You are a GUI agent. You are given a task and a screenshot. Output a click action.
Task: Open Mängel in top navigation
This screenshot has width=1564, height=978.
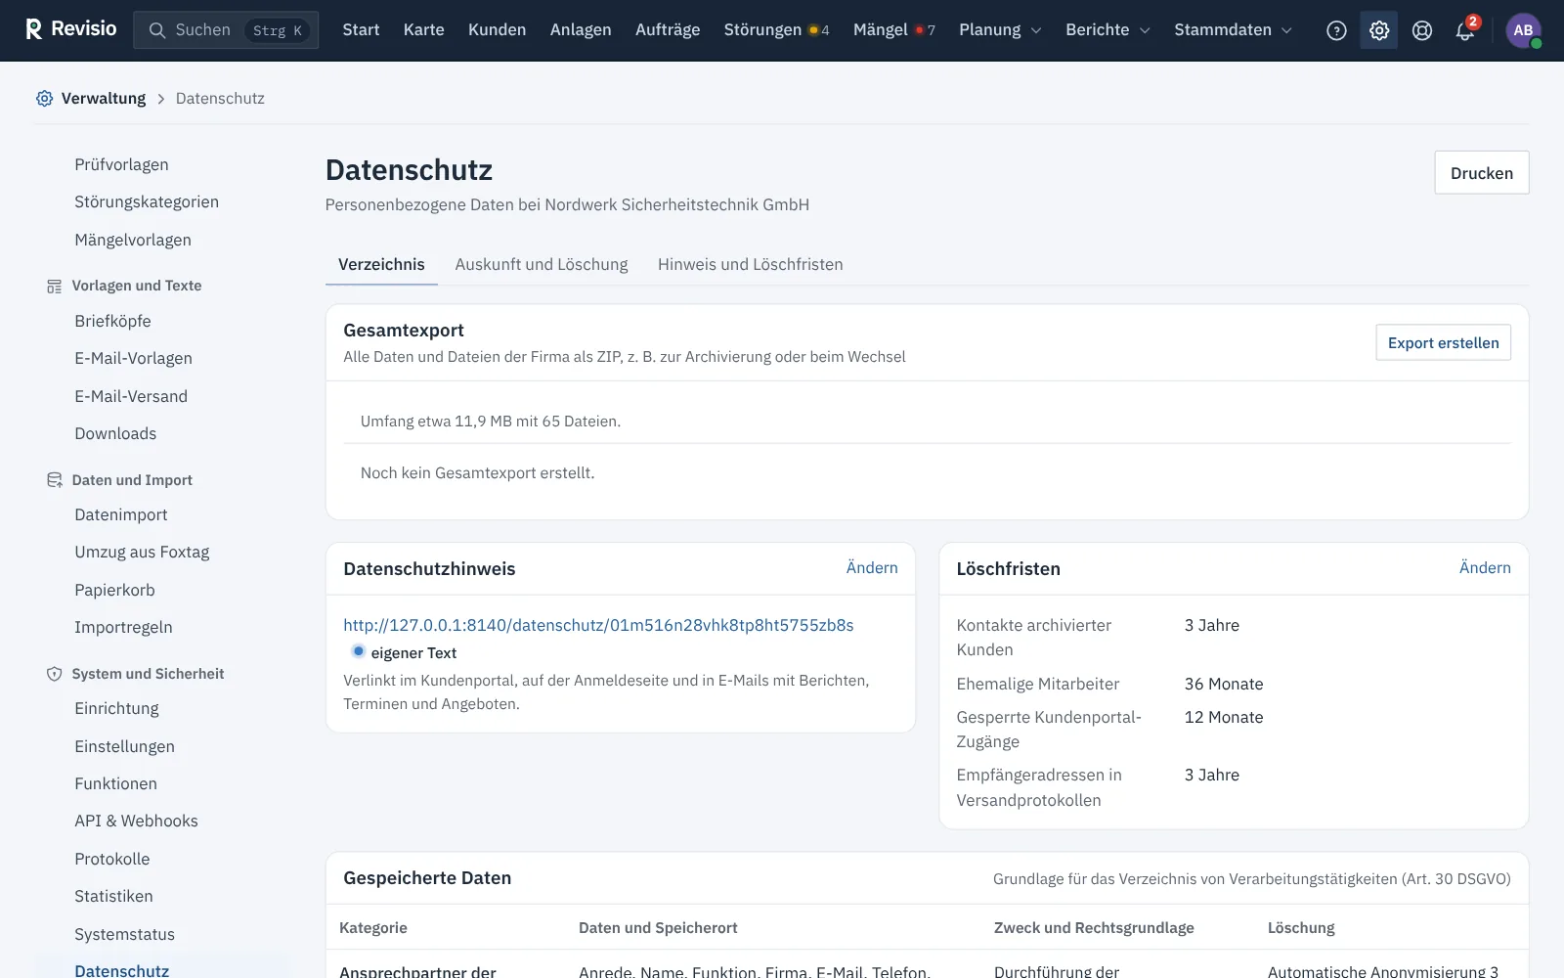tap(893, 30)
